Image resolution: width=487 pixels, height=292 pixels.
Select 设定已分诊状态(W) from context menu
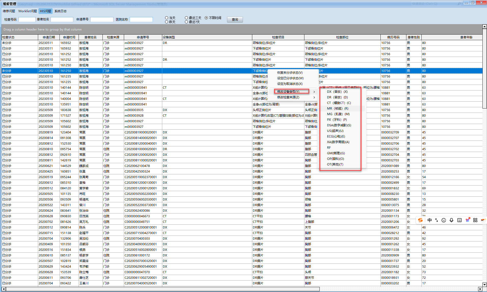tap(290, 78)
